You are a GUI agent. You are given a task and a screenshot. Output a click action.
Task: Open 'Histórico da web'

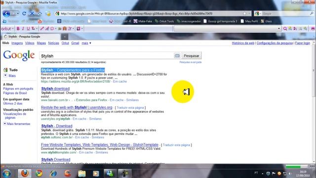click(243, 43)
